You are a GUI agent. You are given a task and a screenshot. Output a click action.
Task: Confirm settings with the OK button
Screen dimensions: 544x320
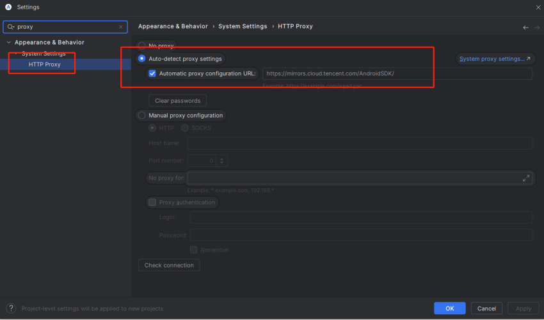[449, 309]
